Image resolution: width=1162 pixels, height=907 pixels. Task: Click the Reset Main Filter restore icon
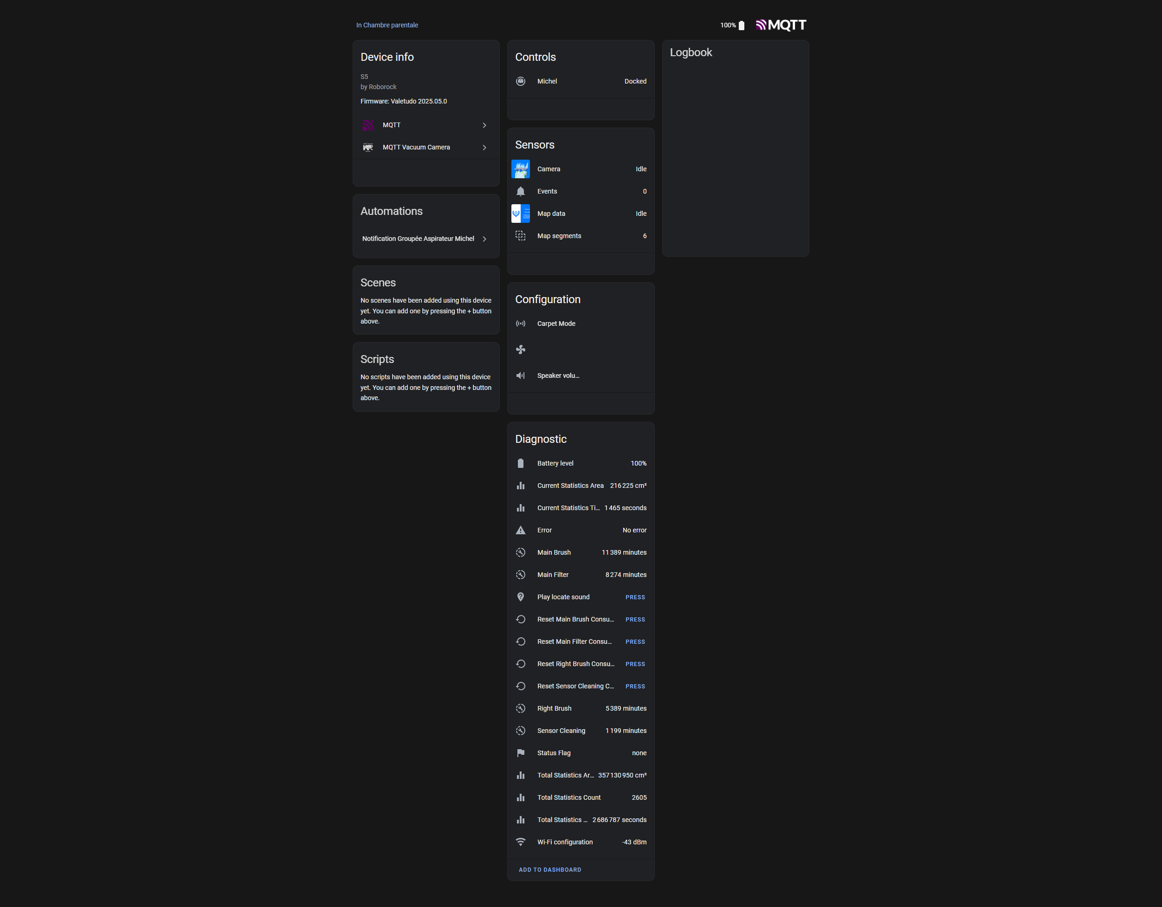(520, 642)
